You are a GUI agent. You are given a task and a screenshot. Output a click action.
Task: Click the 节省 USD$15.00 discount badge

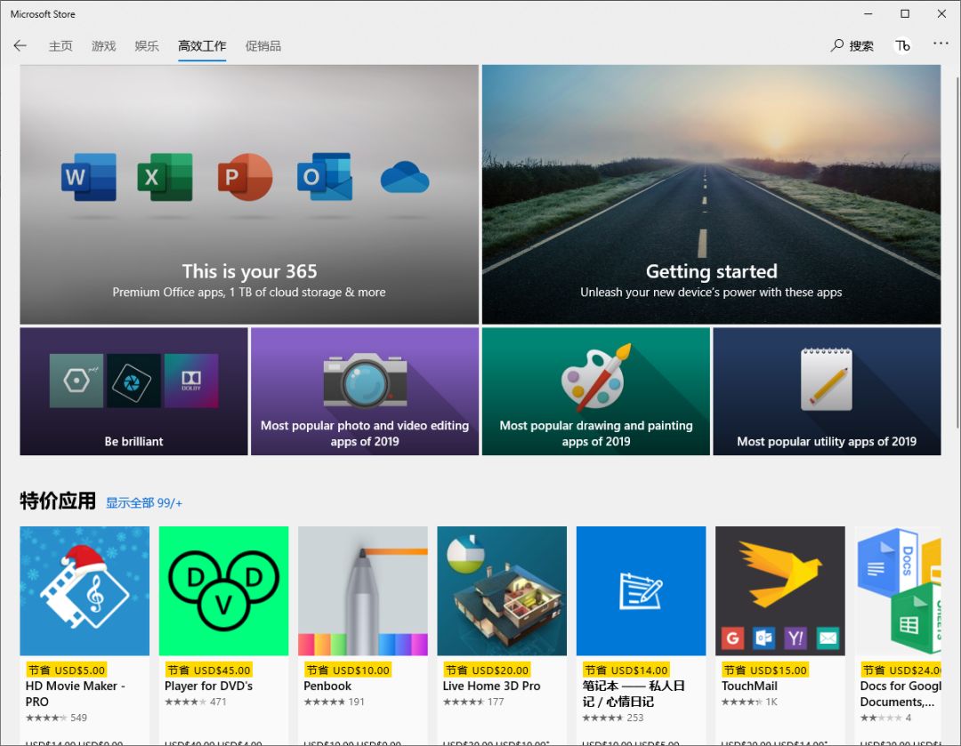tap(765, 670)
